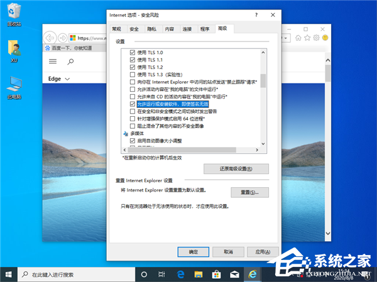This screenshot has width=377, height=282.
Task: Open the IE home page icon
Action: coord(298,38)
